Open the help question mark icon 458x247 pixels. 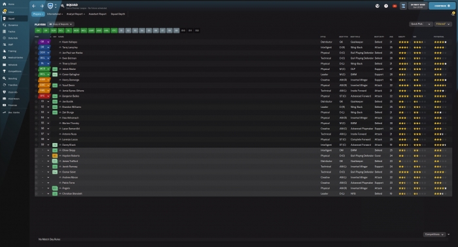coord(386,6)
